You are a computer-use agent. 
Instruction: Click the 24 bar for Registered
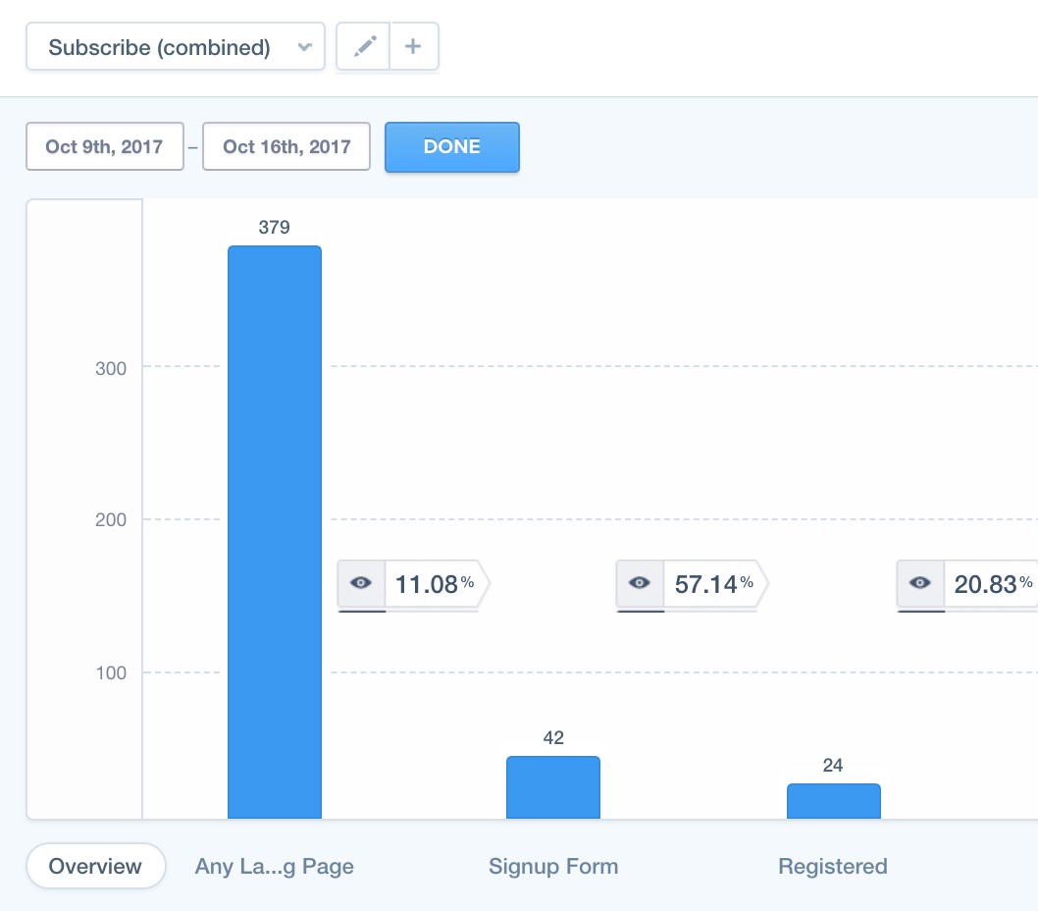833,801
